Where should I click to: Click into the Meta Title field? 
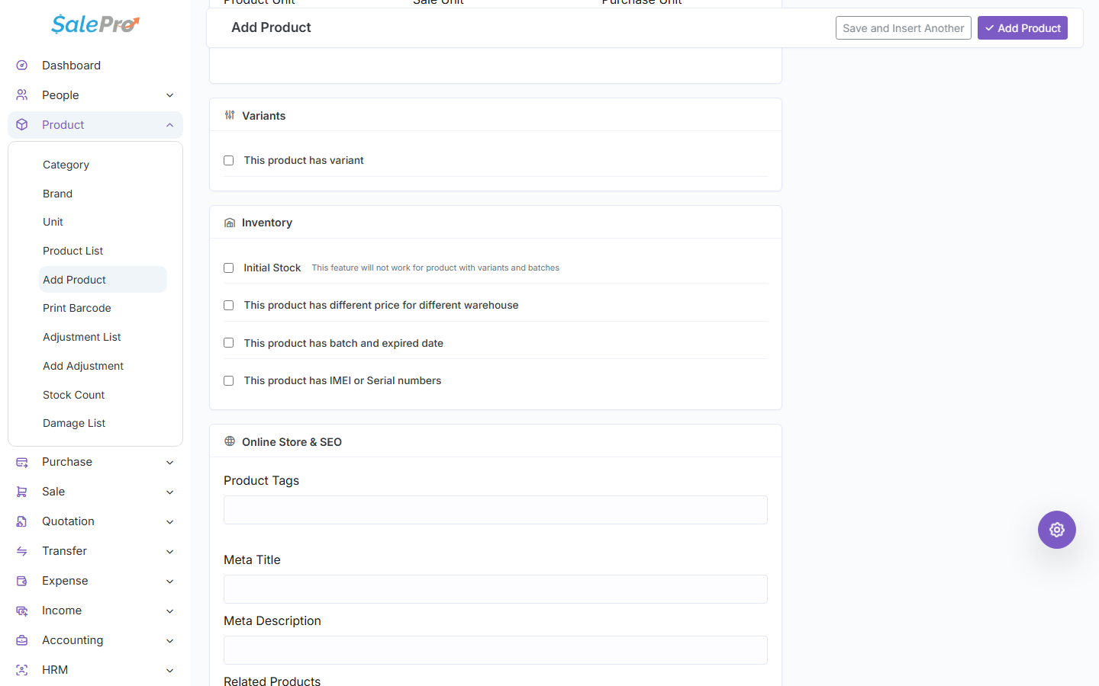tap(495, 589)
